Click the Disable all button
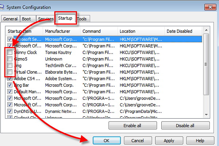The width and height of the screenshot is (219, 146). [185, 126]
